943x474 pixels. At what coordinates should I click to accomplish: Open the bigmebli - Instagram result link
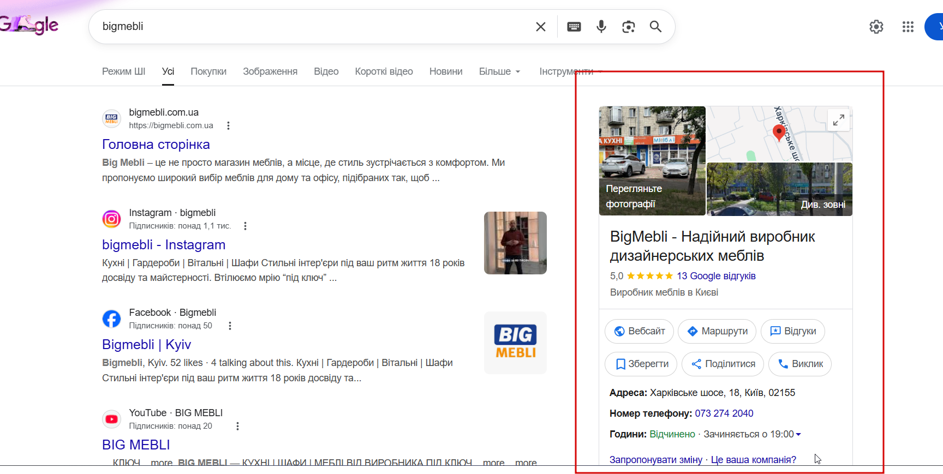coord(164,245)
